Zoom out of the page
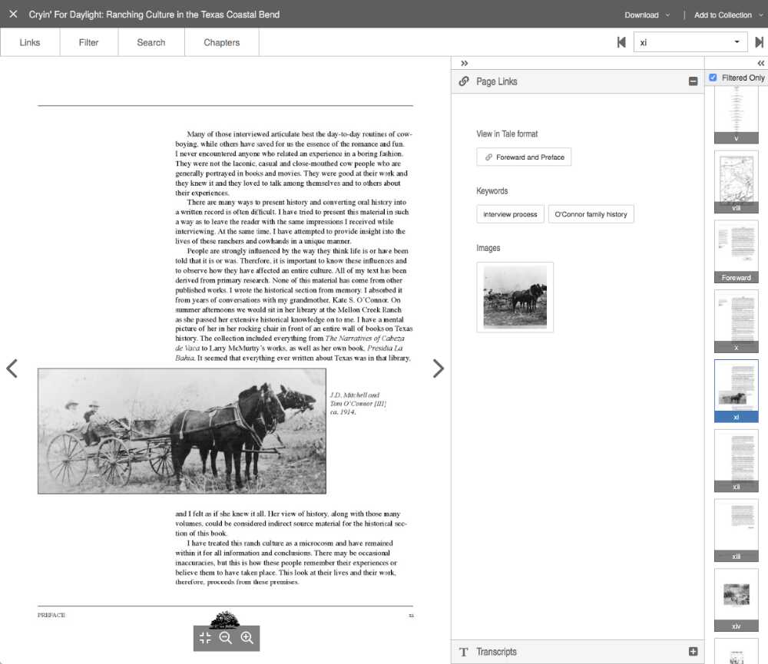The height and width of the screenshot is (664, 768). 226,638
